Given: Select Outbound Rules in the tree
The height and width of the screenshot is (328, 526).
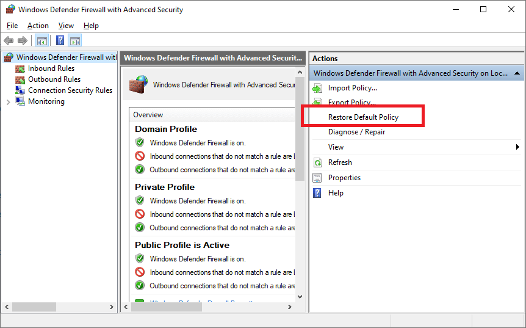Looking at the screenshot, I should pos(54,79).
